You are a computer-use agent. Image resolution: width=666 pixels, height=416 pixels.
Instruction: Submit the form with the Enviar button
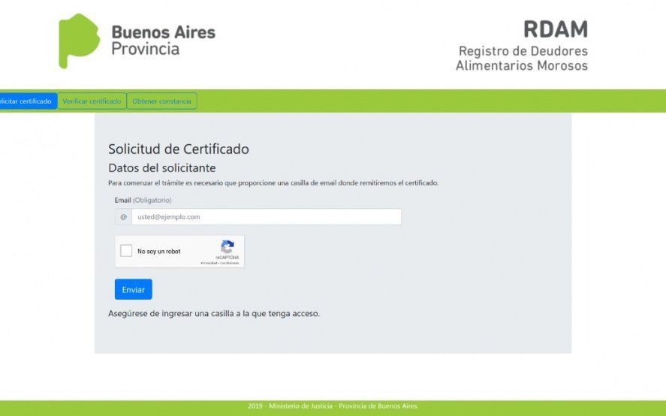click(134, 289)
